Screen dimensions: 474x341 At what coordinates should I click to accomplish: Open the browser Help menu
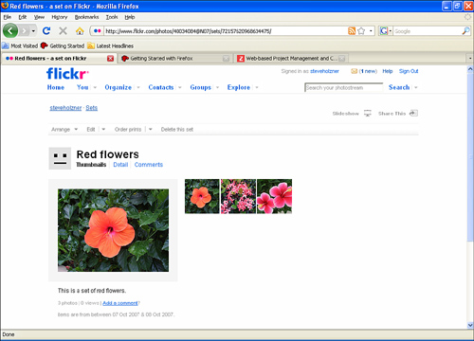(130, 17)
